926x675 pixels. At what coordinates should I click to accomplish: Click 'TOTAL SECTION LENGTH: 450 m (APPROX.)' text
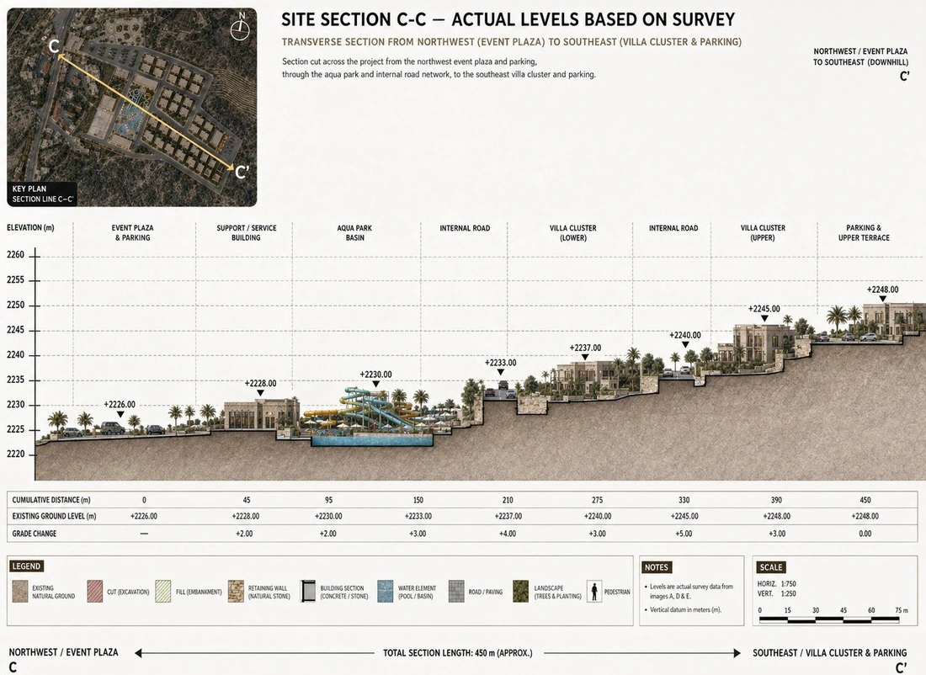(x=458, y=652)
